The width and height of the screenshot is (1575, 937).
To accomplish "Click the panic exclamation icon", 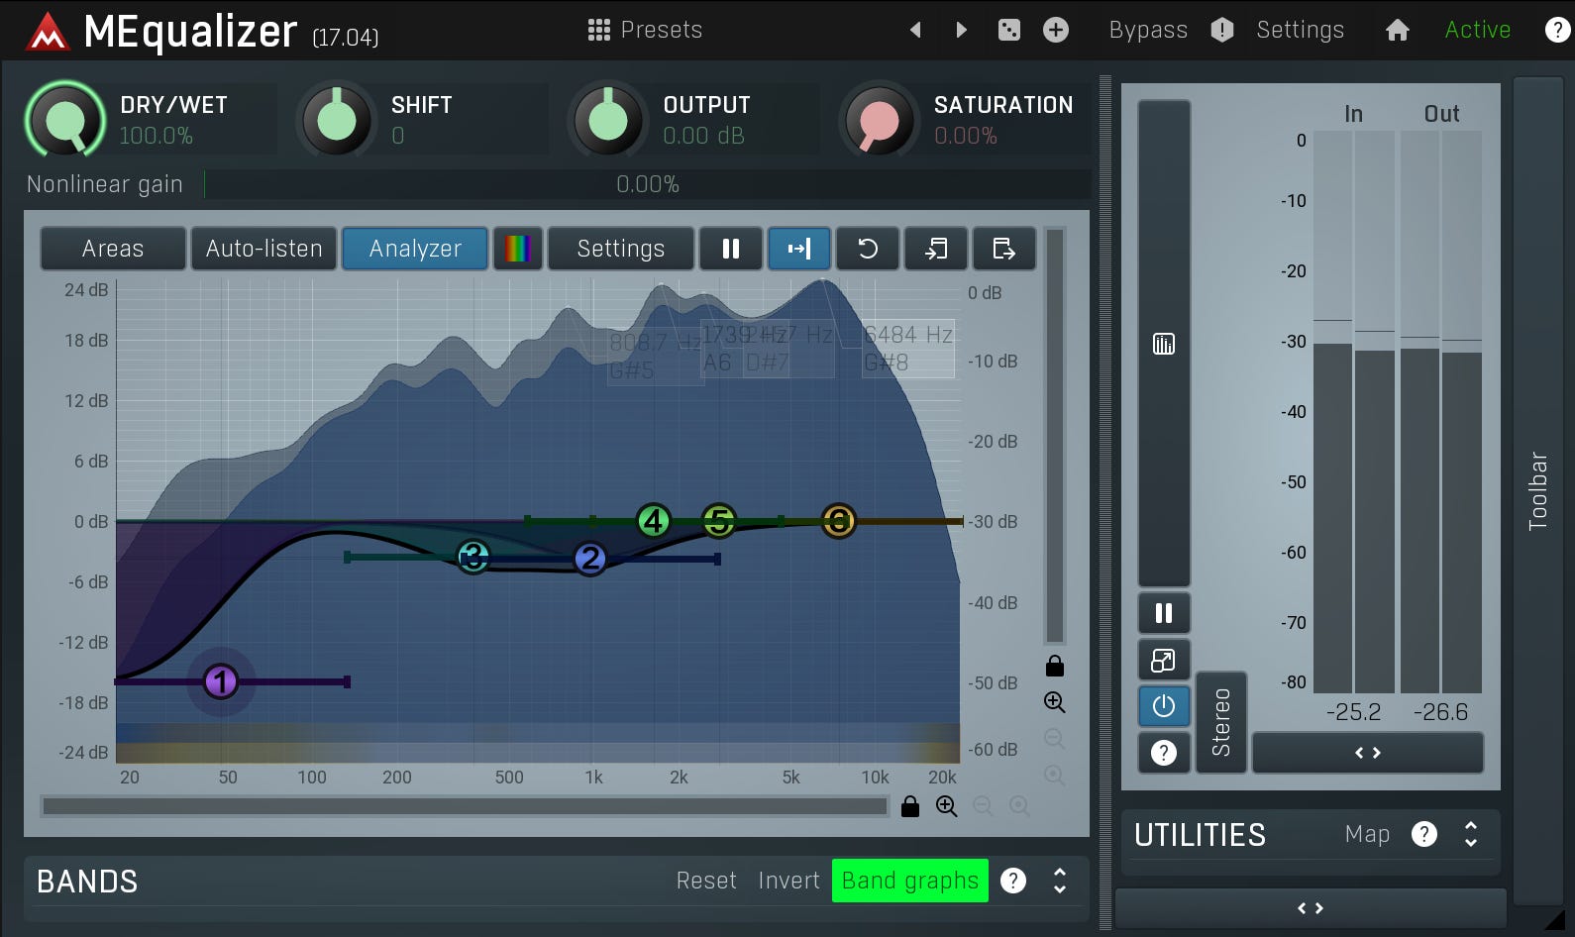I will click(1222, 30).
